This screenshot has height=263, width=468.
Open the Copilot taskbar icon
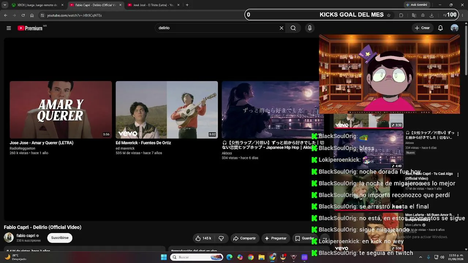[x=240, y=257]
